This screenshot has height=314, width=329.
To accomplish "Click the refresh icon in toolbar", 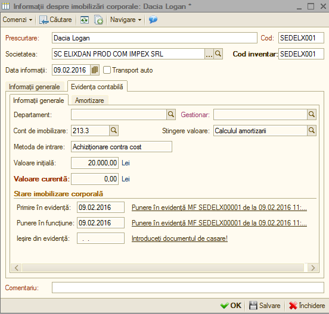I will click(x=85, y=20).
